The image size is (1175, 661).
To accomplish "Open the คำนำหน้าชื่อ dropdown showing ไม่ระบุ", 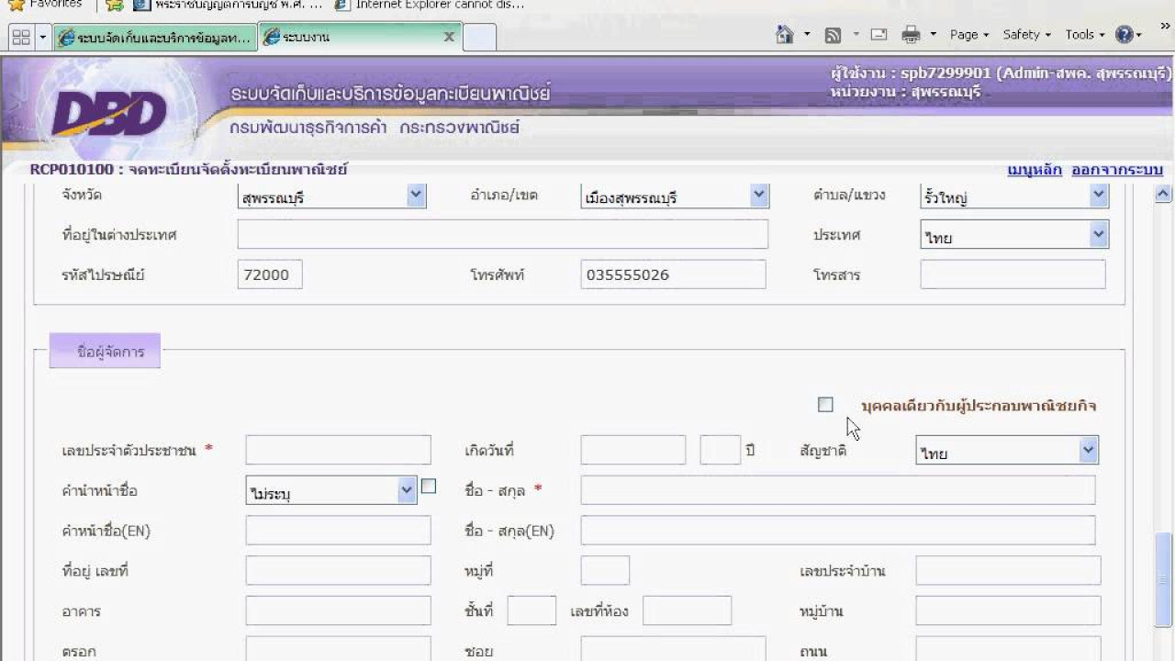I will click(331, 490).
